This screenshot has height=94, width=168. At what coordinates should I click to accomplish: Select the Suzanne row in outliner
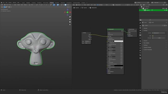pyautogui.click(x=153, y=10)
